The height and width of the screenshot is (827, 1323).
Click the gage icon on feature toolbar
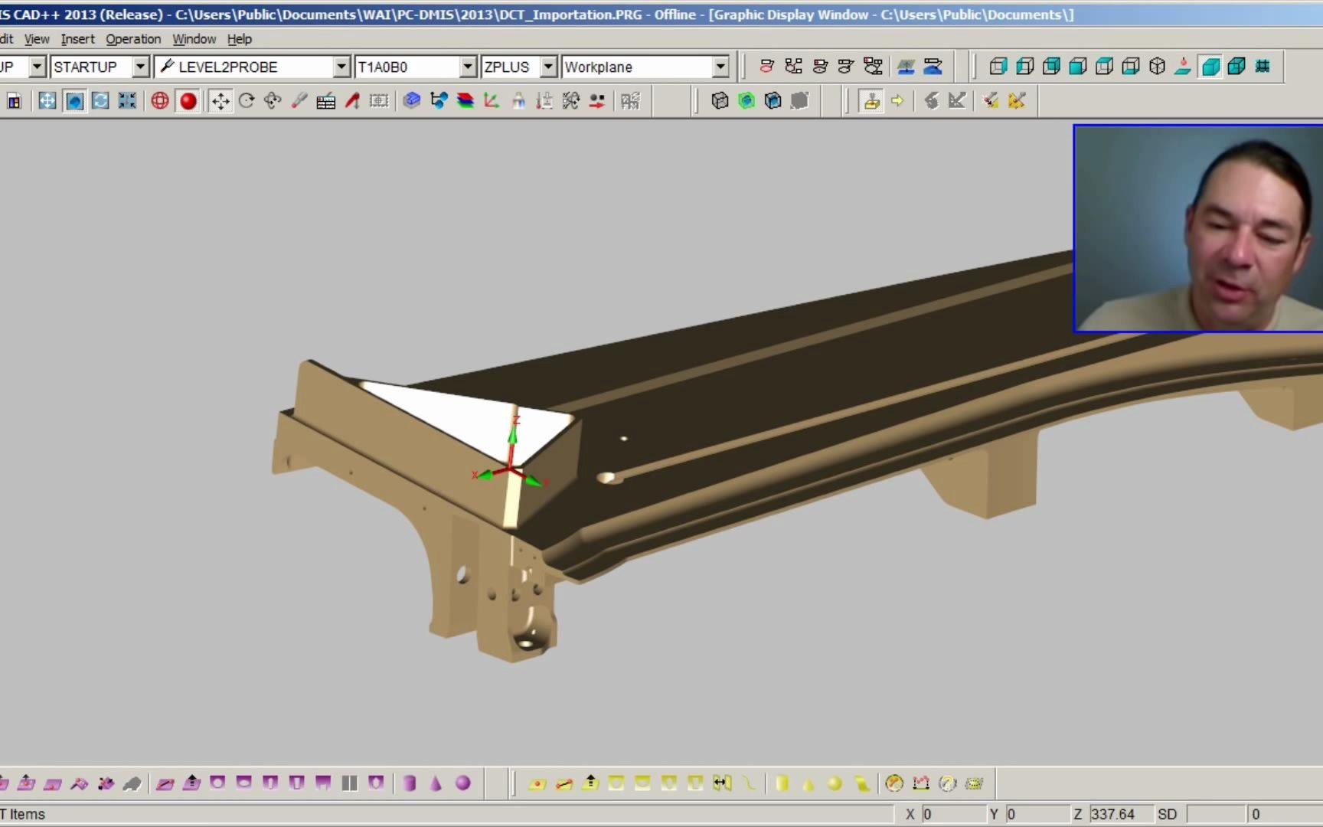[893, 783]
